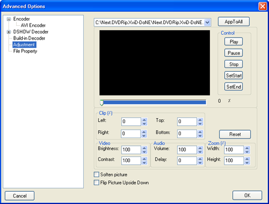Click the Audio Volume input field

pos(187,150)
